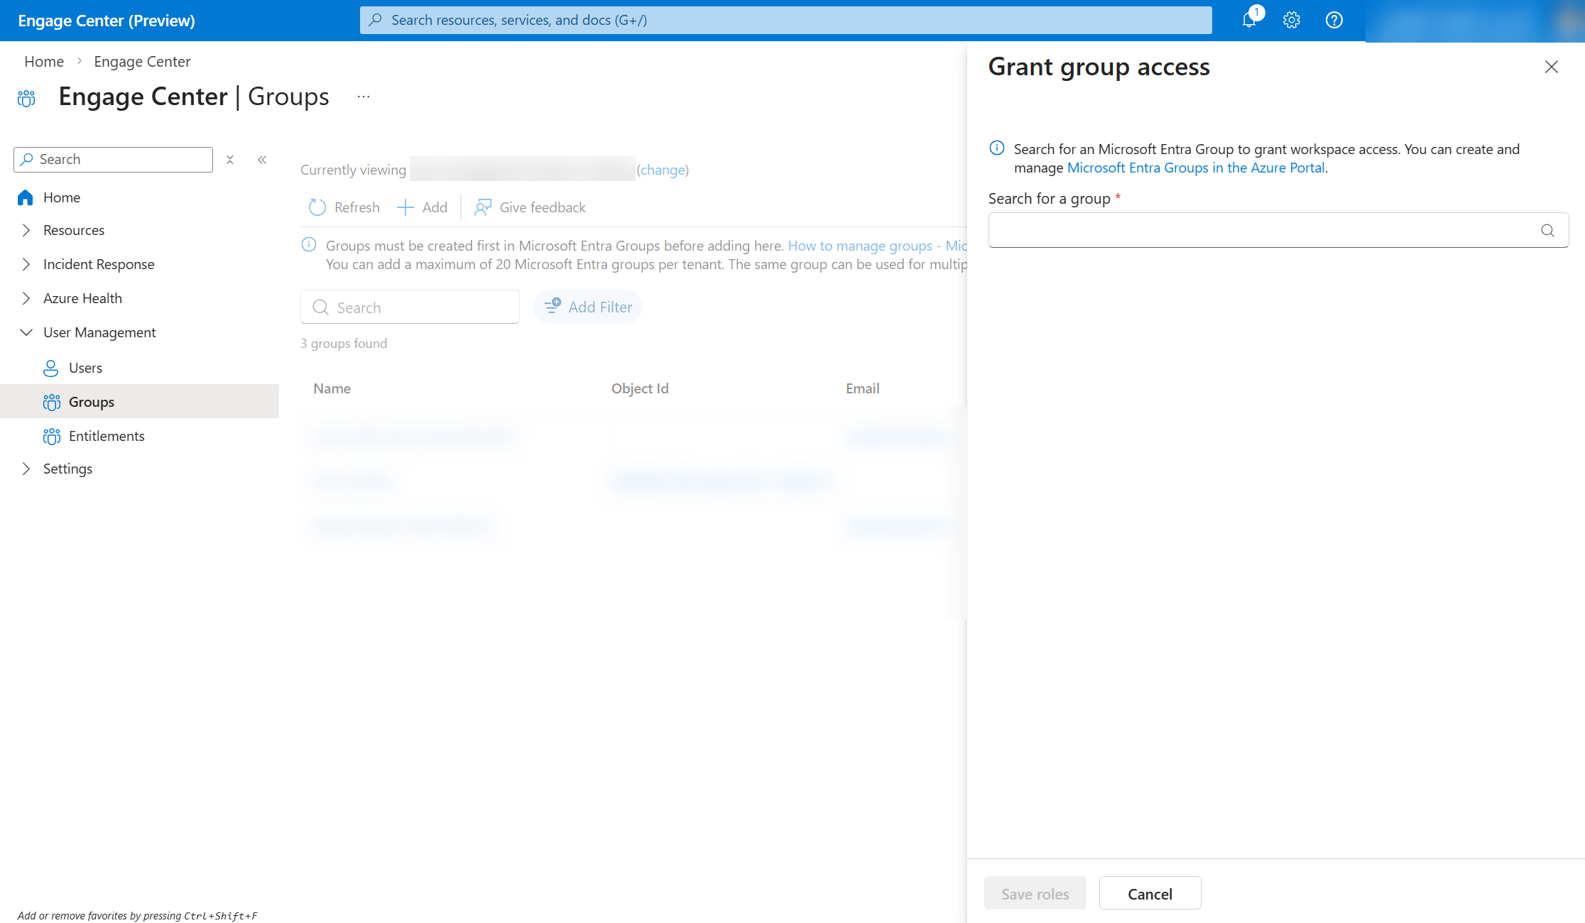Sort by the Object Id column header
Image resolution: width=1585 pixels, height=923 pixels.
coord(640,388)
